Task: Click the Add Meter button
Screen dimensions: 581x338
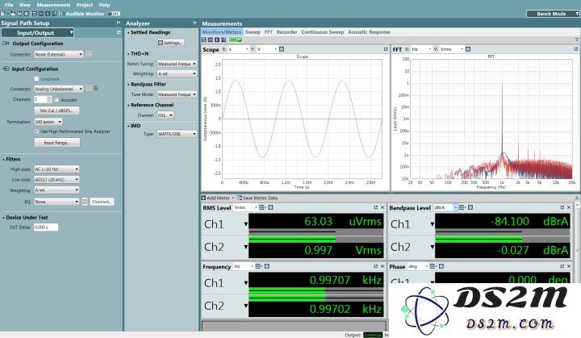Action: pyautogui.click(x=218, y=198)
